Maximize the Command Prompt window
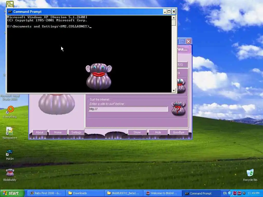The height and width of the screenshot is (197, 263). point(169,12)
